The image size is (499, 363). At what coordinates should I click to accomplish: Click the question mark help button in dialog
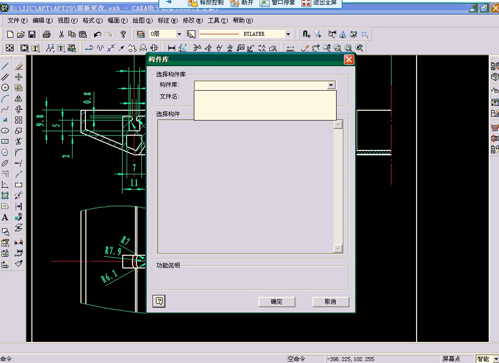pos(159,301)
